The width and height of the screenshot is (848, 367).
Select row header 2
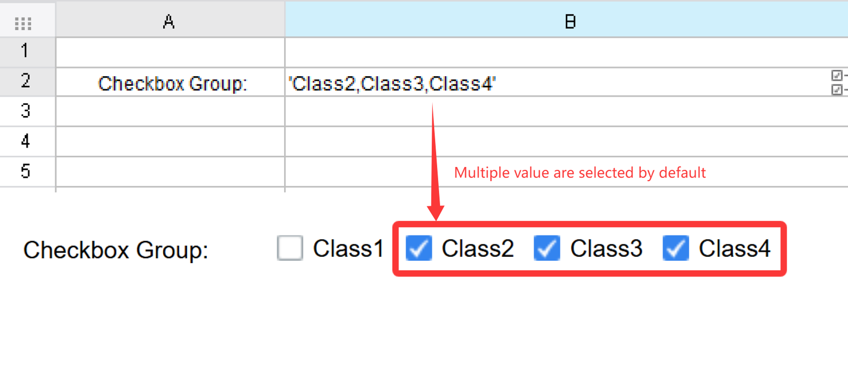(27, 81)
